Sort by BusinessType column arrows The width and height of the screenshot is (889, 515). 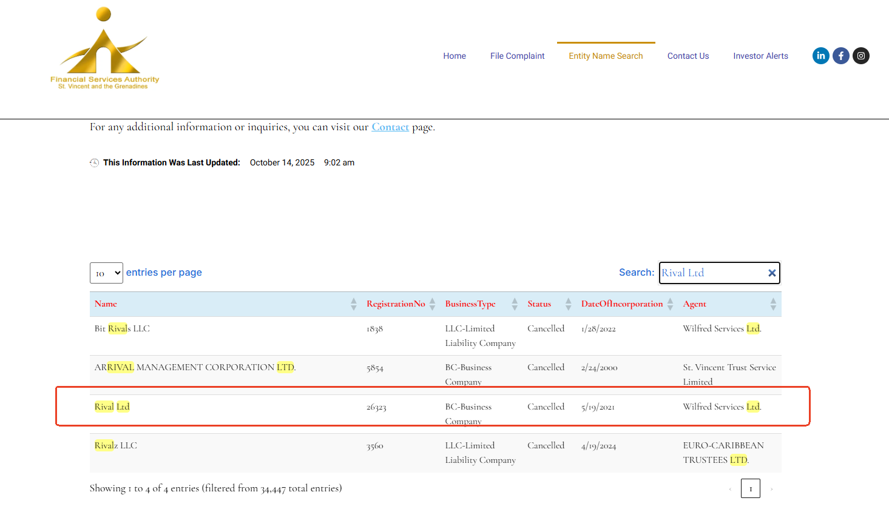[515, 304]
